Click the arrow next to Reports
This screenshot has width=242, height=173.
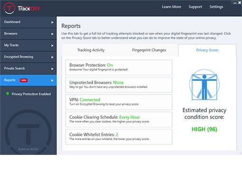(x=52, y=80)
